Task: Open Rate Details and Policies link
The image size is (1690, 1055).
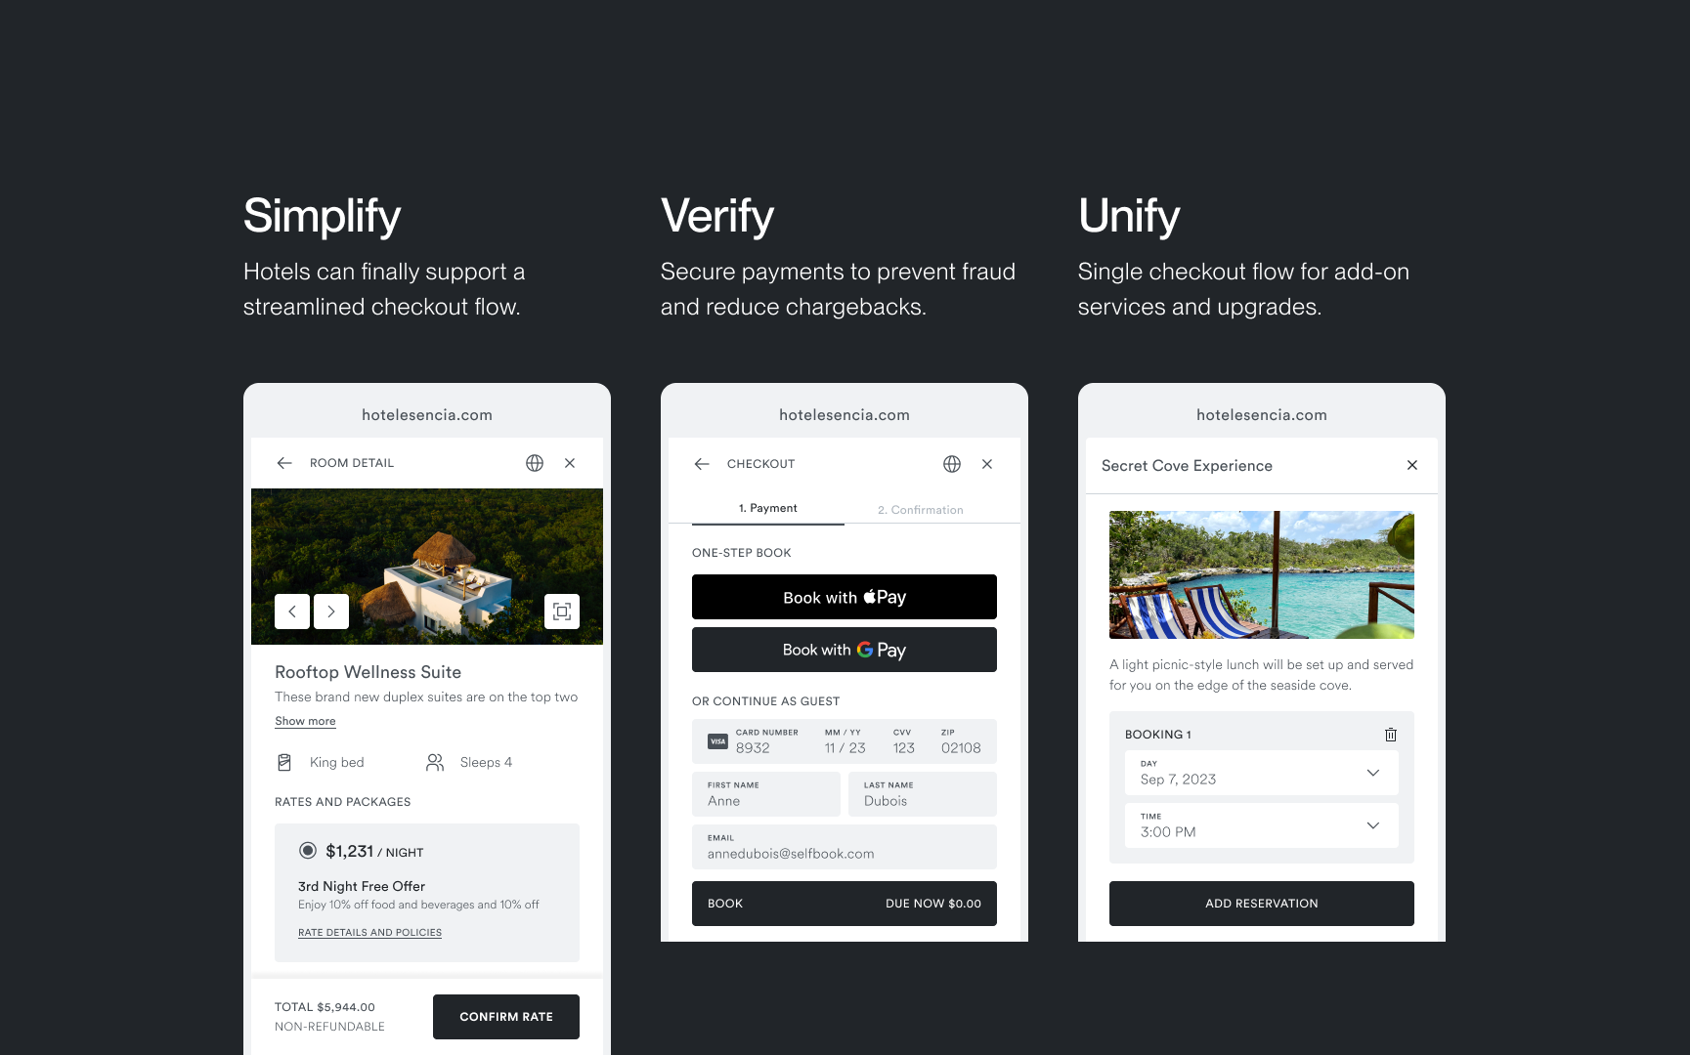Action: [x=369, y=933]
